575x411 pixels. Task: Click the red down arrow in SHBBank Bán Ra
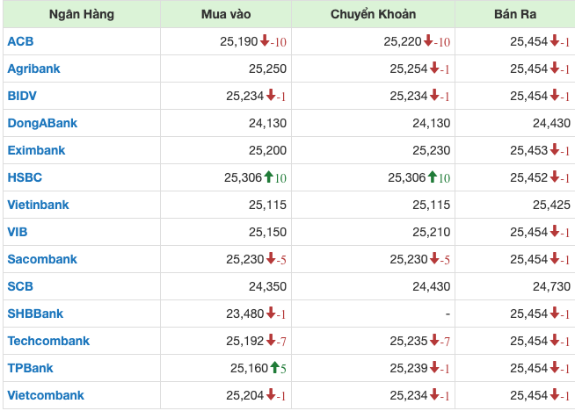(x=555, y=314)
